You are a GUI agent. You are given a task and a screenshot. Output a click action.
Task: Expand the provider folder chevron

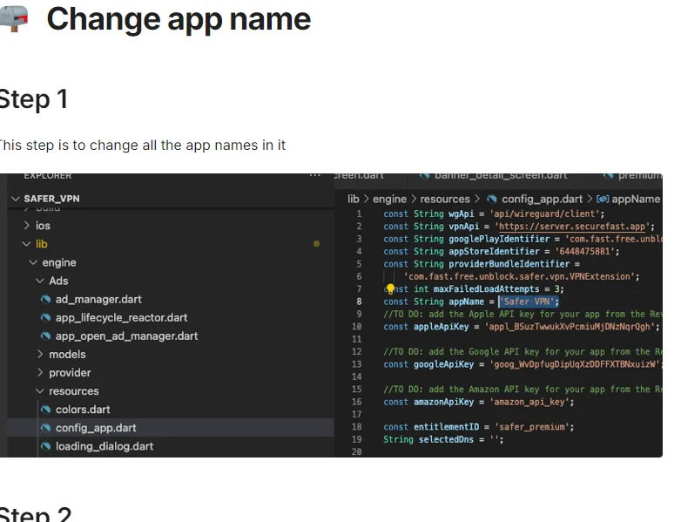[x=40, y=372]
